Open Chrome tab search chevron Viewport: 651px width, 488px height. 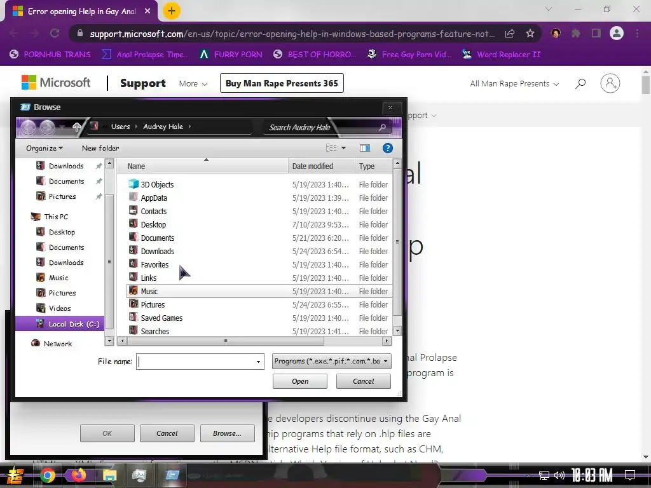pos(549,9)
